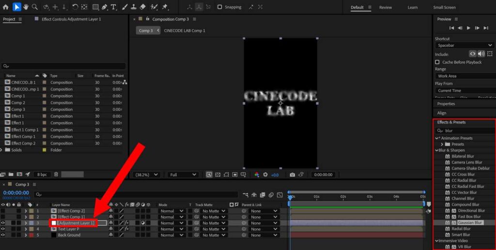
Task: Expand the Adjustment Layer 1 properties
Action: click(26, 223)
